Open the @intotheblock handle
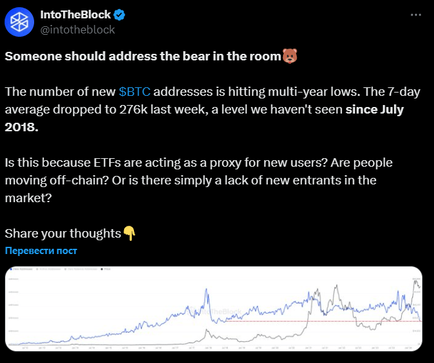 (77, 29)
